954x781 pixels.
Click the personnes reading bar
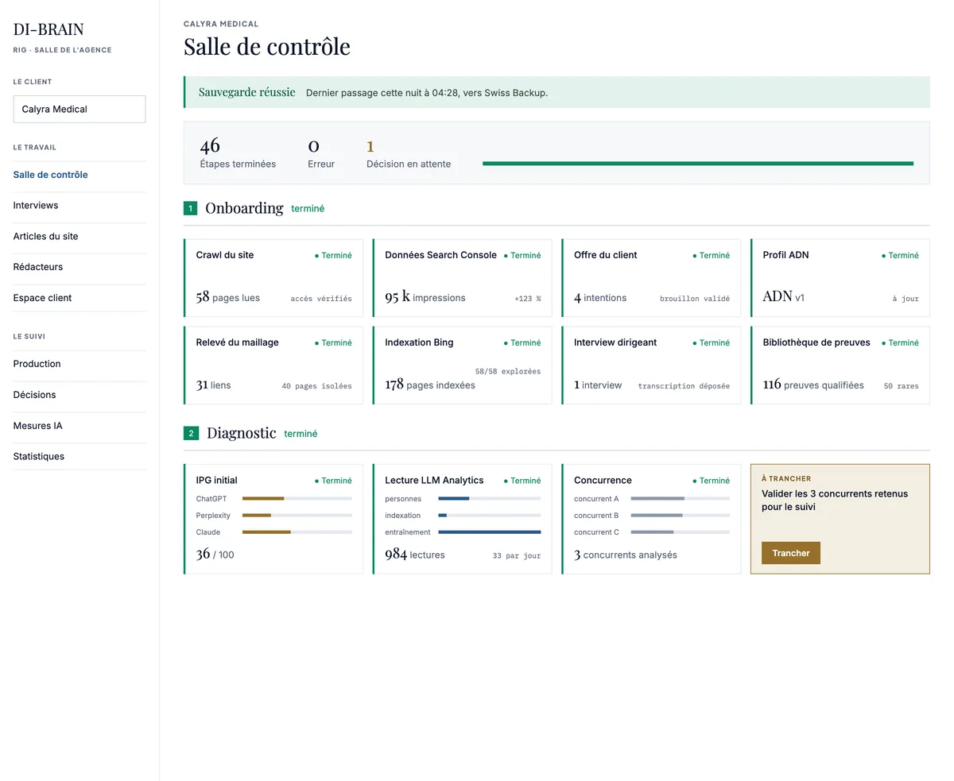pyautogui.click(x=490, y=499)
